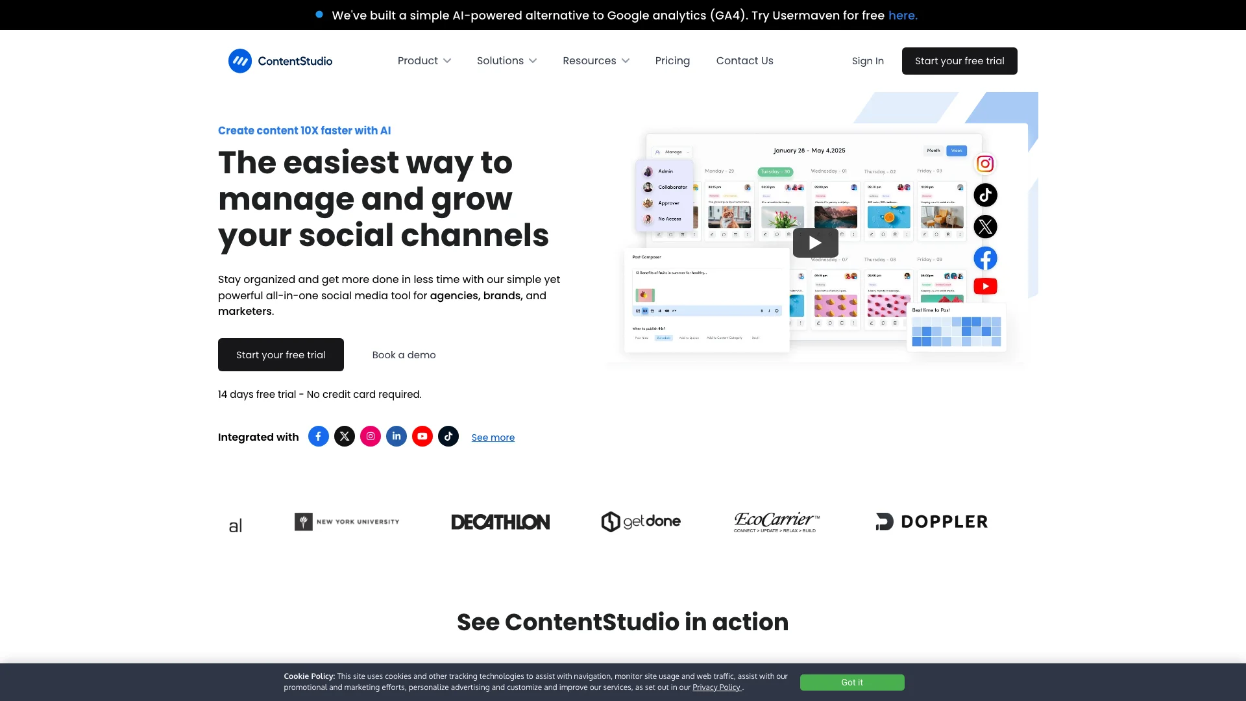Open the LinkedIn integration icon
This screenshot has width=1246, height=701.
[x=397, y=436]
